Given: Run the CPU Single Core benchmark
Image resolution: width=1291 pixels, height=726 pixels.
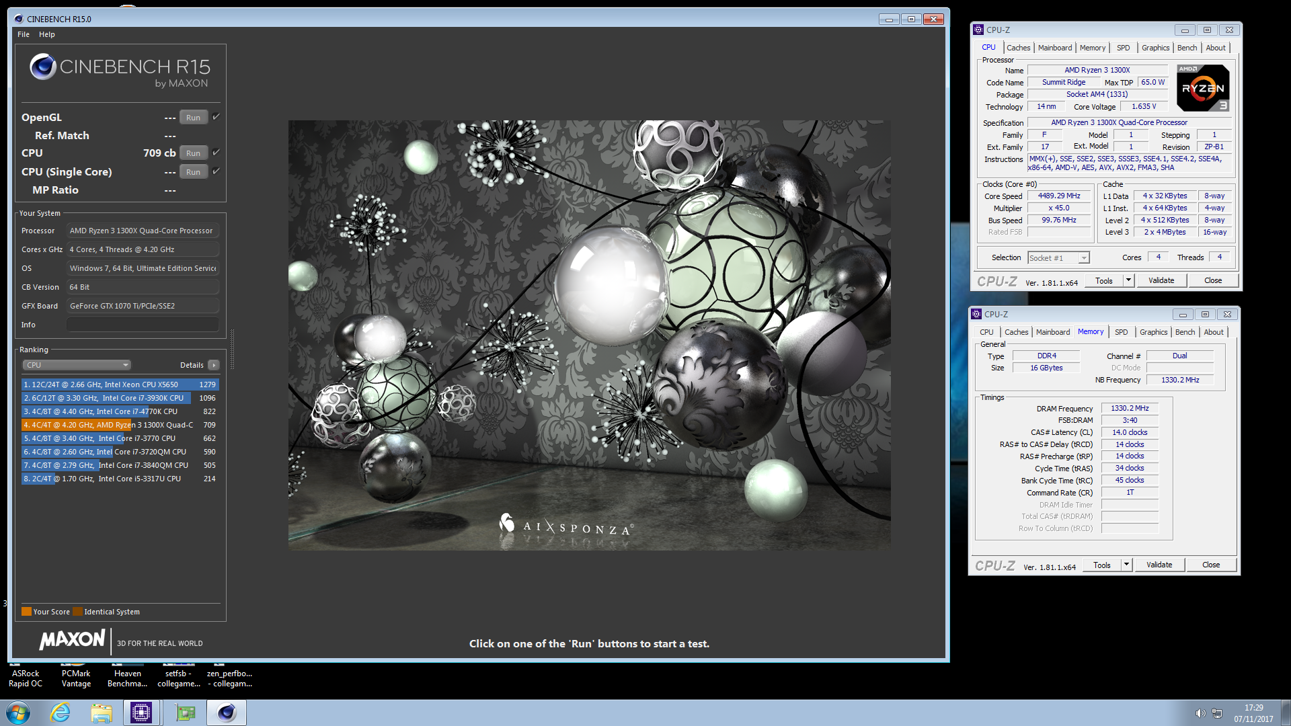Looking at the screenshot, I should point(193,171).
